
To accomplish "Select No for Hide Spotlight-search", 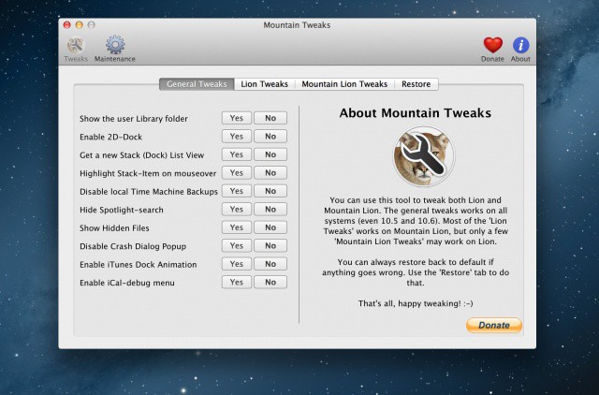I will point(270,210).
